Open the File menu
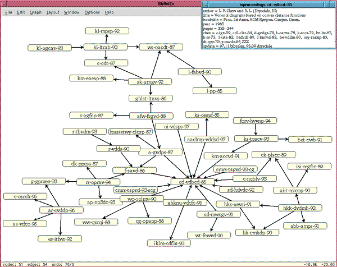337x267 pixels. coord(8,12)
